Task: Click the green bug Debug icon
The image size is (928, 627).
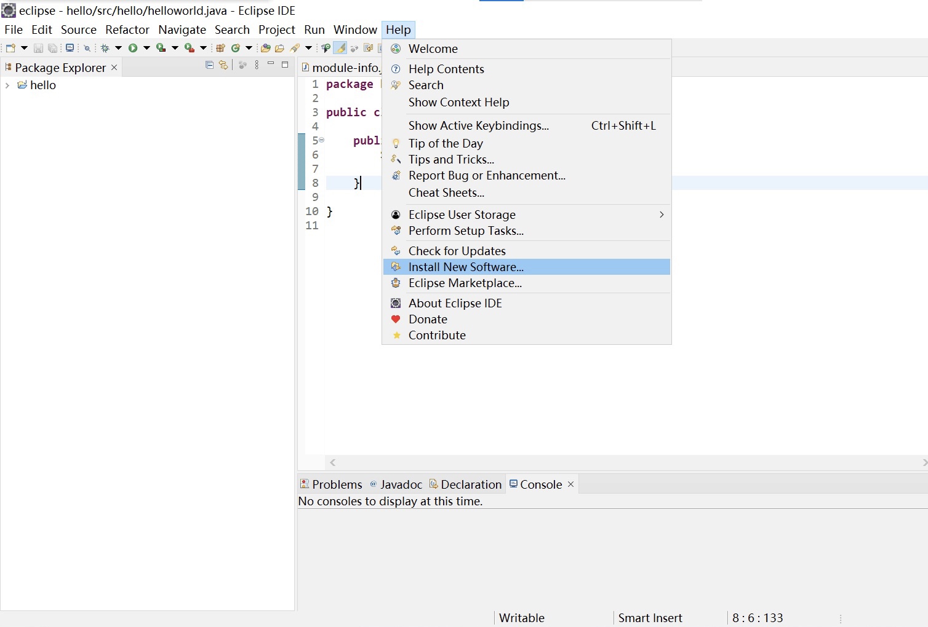Action: coord(105,48)
